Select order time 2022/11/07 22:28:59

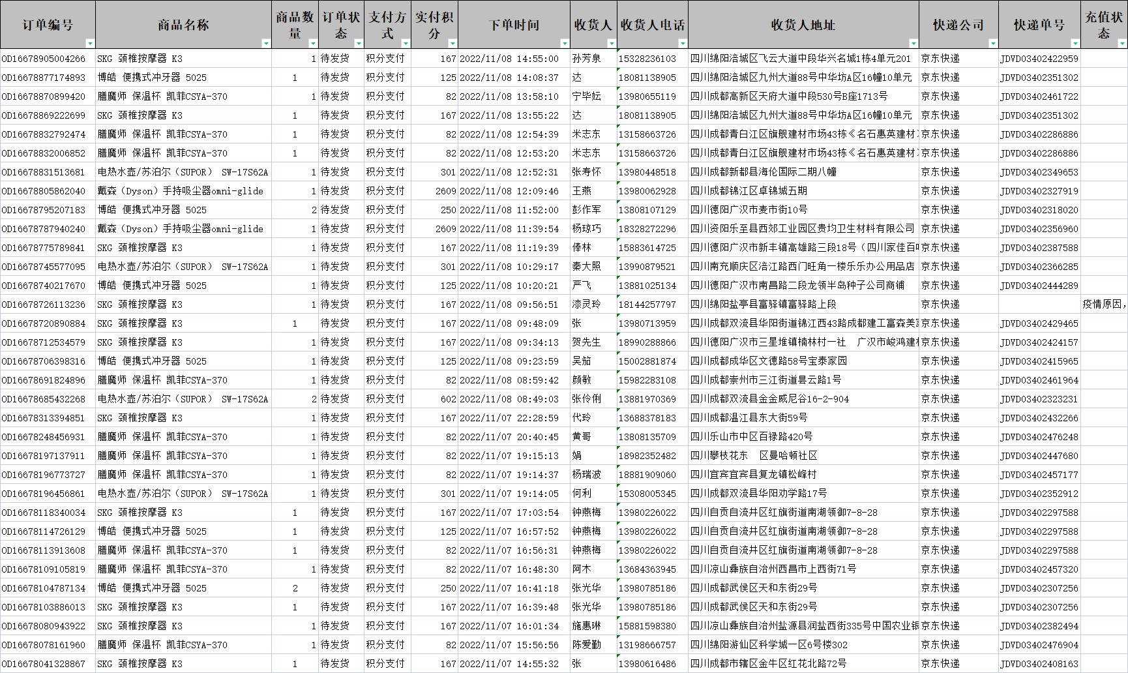pos(514,418)
